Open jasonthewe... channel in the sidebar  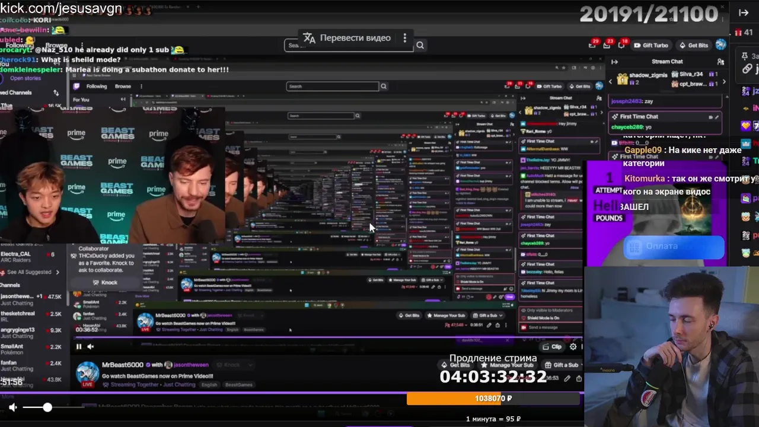click(31, 299)
